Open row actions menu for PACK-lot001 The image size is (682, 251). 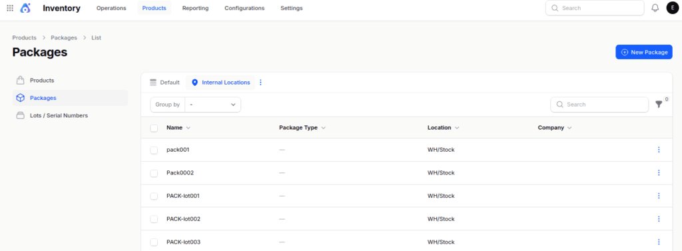tap(659, 196)
